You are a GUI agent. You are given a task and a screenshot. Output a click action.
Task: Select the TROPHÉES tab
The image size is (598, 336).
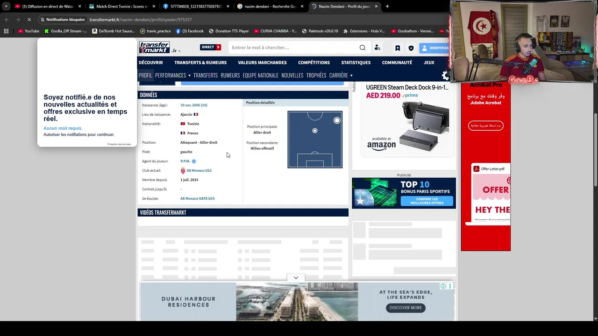point(316,75)
